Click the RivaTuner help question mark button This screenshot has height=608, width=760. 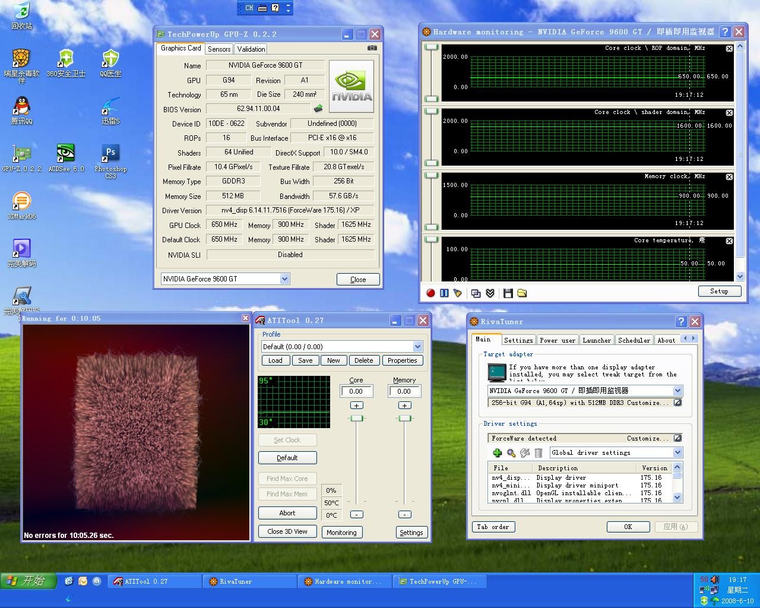coord(681,321)
